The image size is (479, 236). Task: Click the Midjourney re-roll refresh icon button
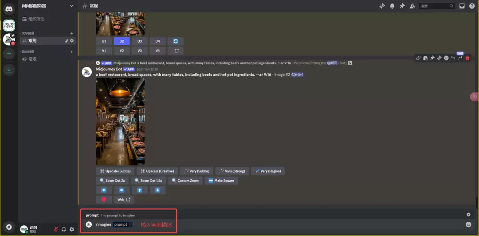coord(176,41)
